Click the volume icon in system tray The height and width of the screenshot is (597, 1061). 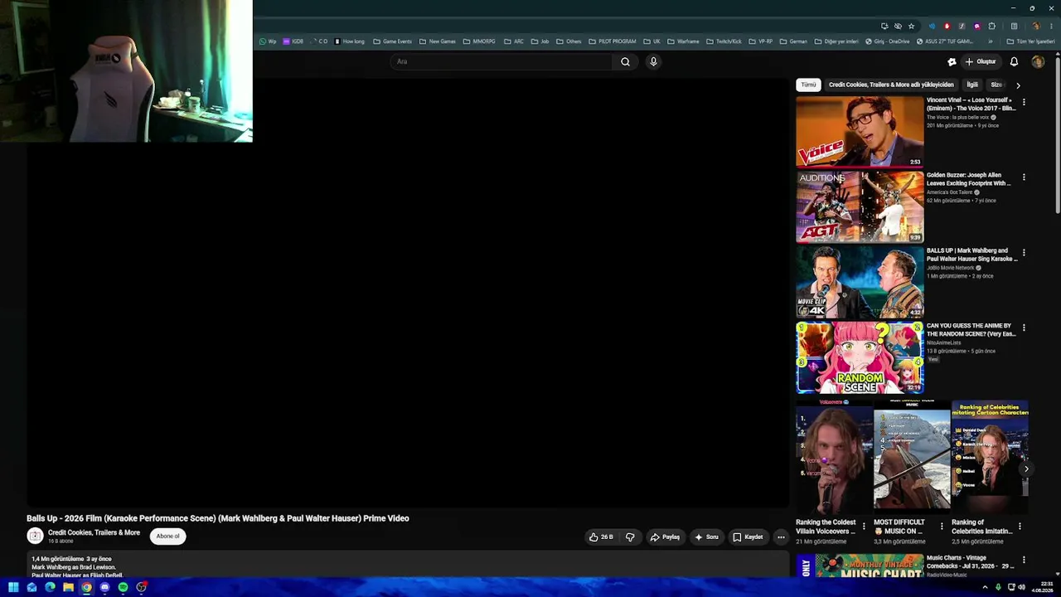pos(1021,587)
